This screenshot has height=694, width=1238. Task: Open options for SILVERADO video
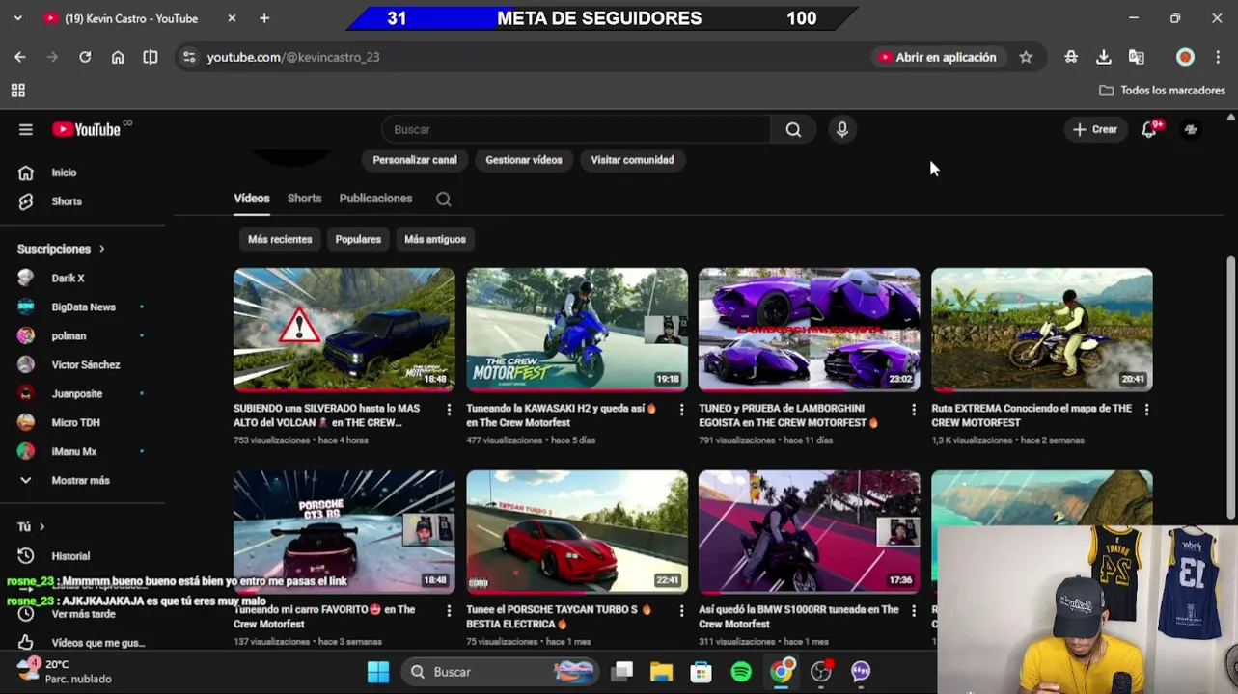449,410
